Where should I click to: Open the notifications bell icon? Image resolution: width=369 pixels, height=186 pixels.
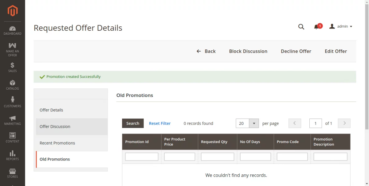tap(316, 27)
